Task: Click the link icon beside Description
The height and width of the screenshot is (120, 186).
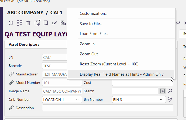Action: tap(11, 108)
